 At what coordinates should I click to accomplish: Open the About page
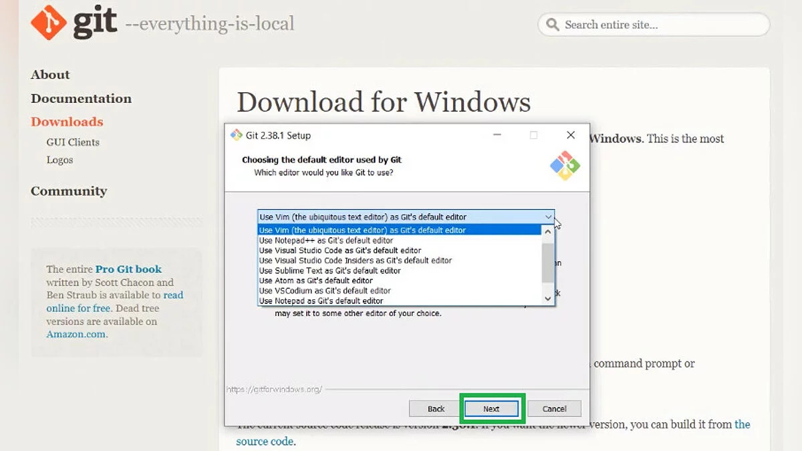[x=50, y=75]
